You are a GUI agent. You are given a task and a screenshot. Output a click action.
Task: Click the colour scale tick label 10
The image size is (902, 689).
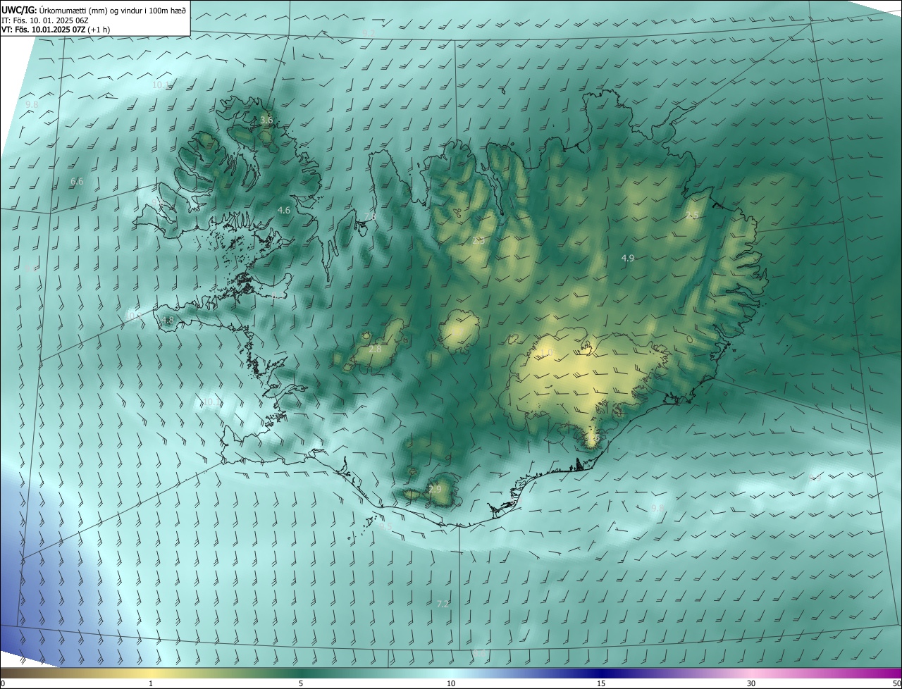[x=451, y=684]
